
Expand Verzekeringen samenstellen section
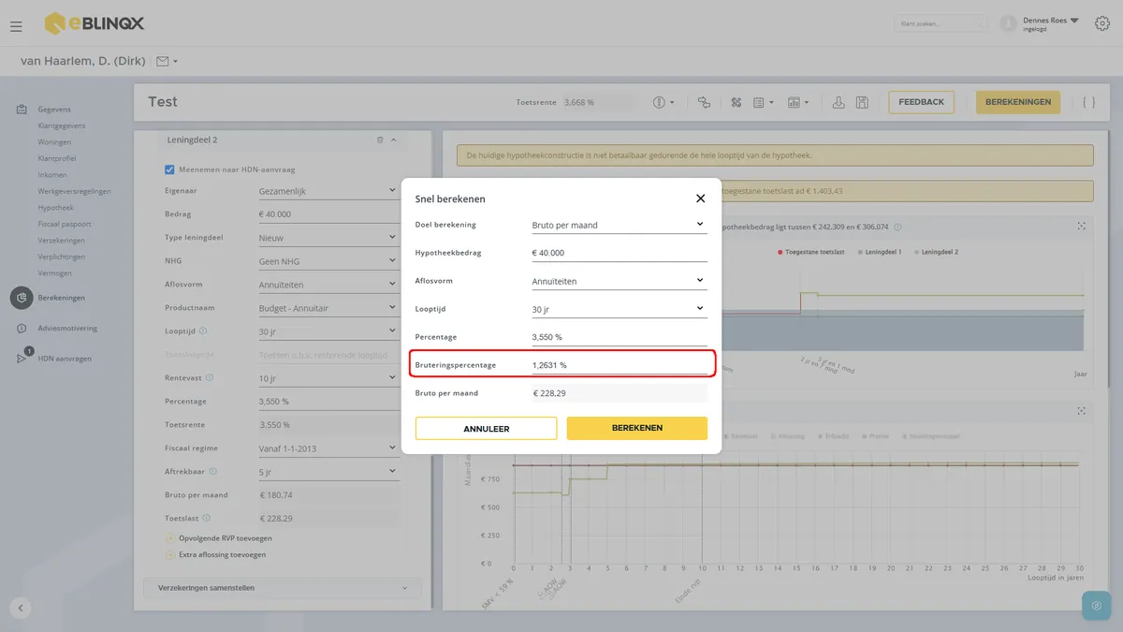[x=283, y=588]
